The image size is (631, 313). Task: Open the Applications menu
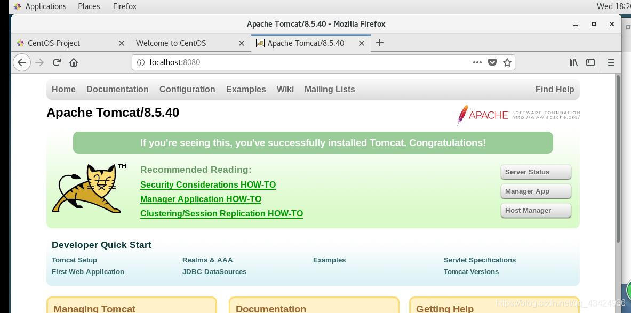pyautogui.click(x=46, y=6)
